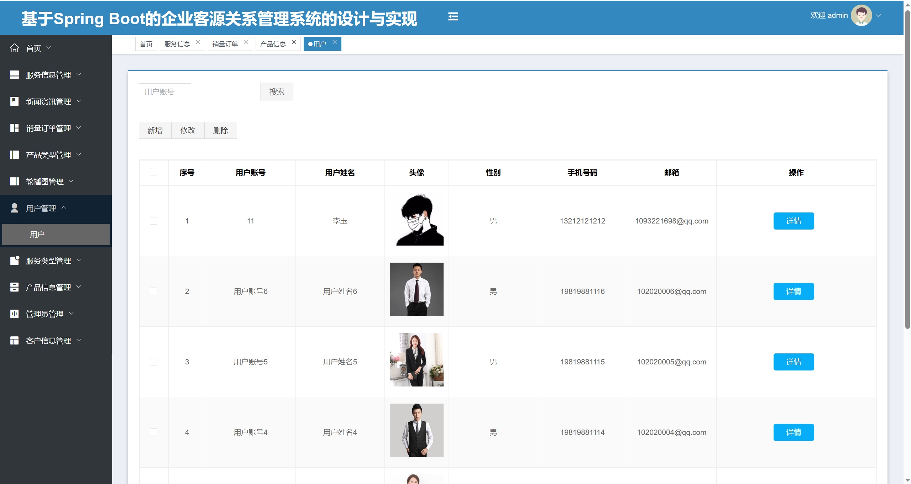Expand 轮播图管理 menu chevron
Screen dimensions: 911x484
coord(71,181)
